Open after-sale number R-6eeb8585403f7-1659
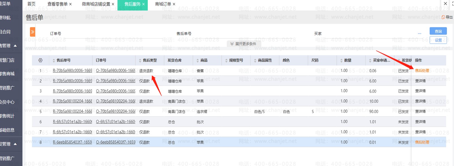This screenshot has width=454, height=166. (x=72, y=142)
